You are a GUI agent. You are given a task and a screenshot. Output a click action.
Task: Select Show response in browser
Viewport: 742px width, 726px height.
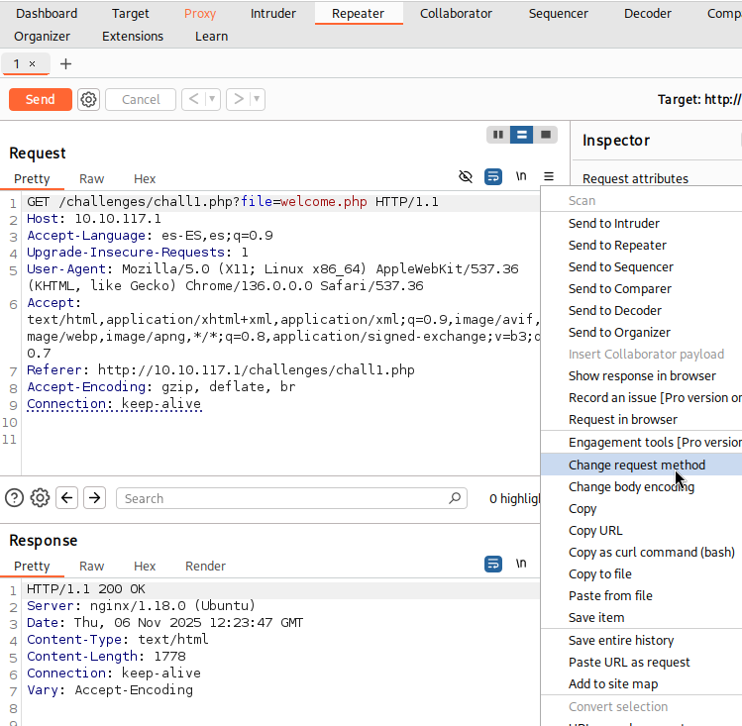pos(641,375)
